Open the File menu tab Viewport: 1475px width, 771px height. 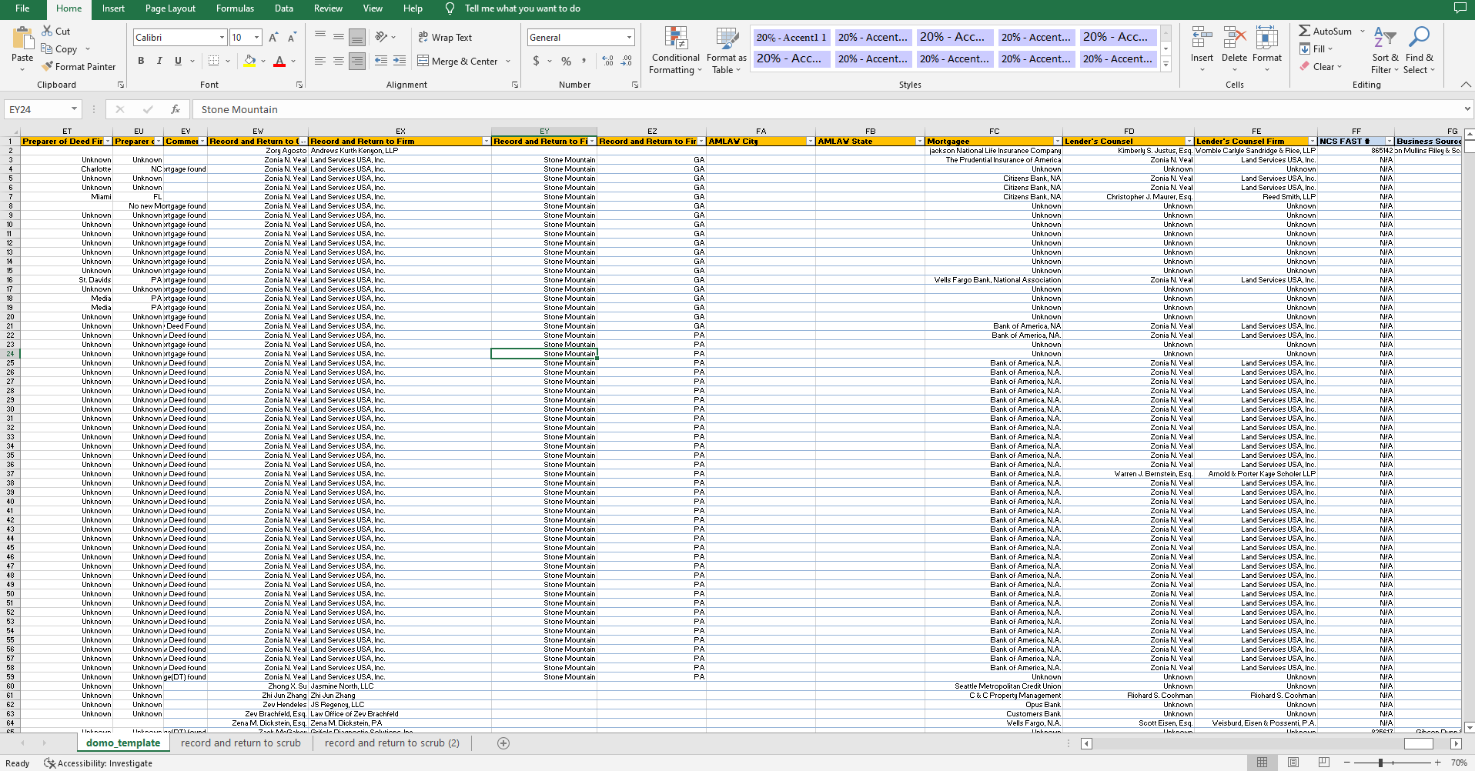pyautogui.click(x=22, y=8)
